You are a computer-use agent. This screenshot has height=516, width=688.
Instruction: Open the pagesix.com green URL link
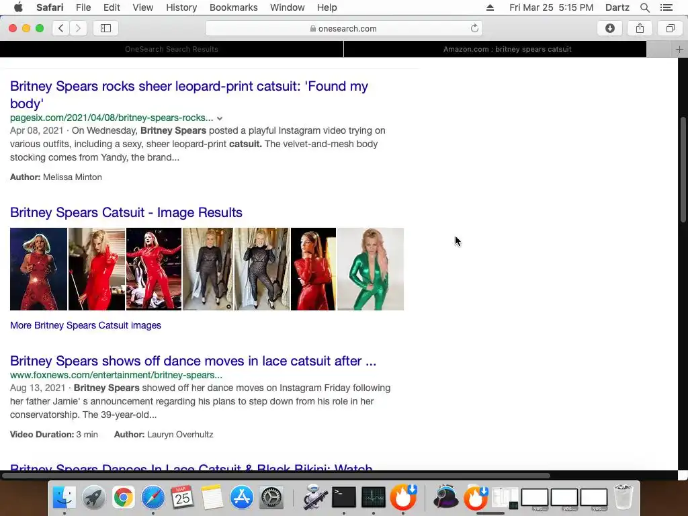click(x=112, y=118)
